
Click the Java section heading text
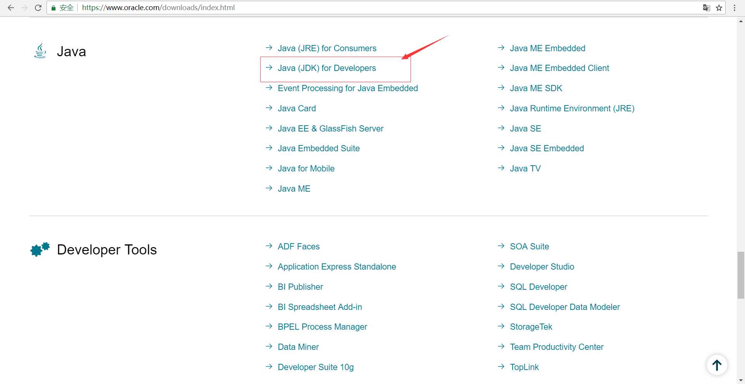[71, 52]
